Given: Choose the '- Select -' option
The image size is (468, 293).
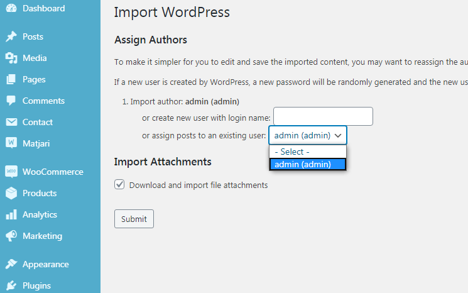Looking at the screenshot, I should point(308,152).
